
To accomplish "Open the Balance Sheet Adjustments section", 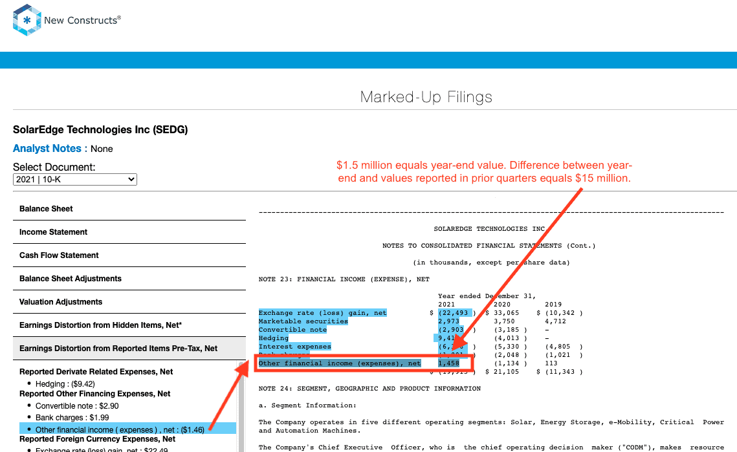I will click(129, 279).
